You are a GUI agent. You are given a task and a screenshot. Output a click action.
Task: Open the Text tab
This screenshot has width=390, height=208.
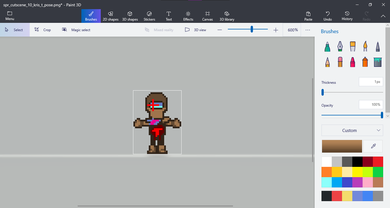(x=169, y=16)
